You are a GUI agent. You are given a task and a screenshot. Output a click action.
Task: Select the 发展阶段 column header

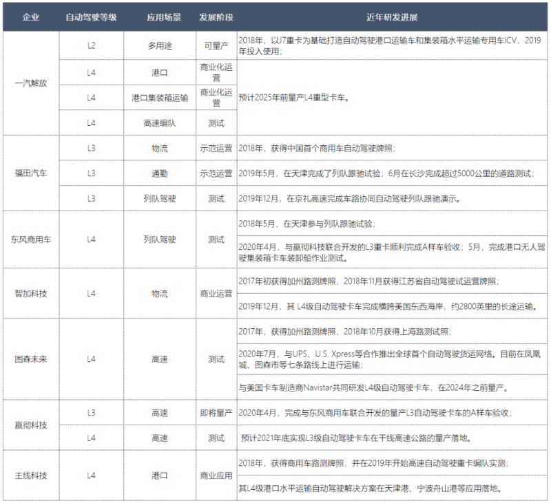pos(216,16)
